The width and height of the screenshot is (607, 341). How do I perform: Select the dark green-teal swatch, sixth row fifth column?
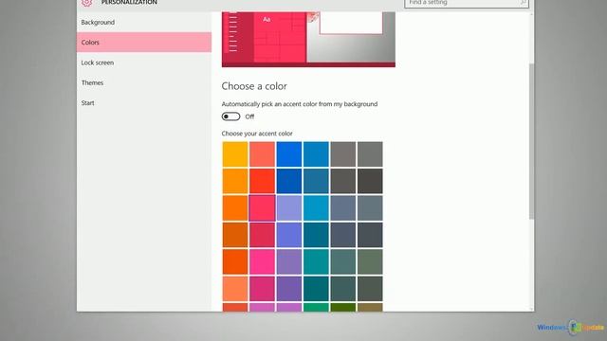coord(343,288)
